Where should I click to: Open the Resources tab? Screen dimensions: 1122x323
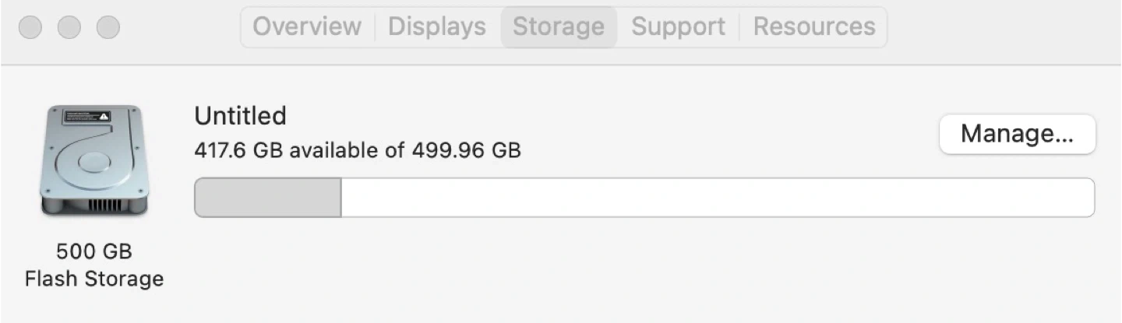(x=813, y=27)
